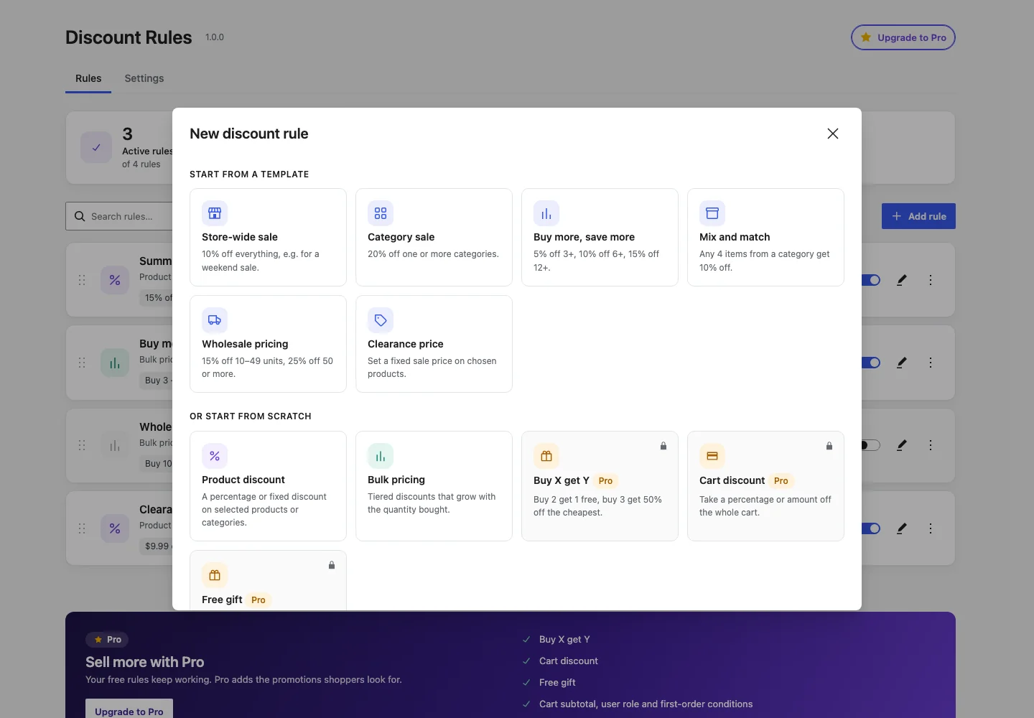
Task: Choose the Wholesale pricing truck icon
Action: 215,320
